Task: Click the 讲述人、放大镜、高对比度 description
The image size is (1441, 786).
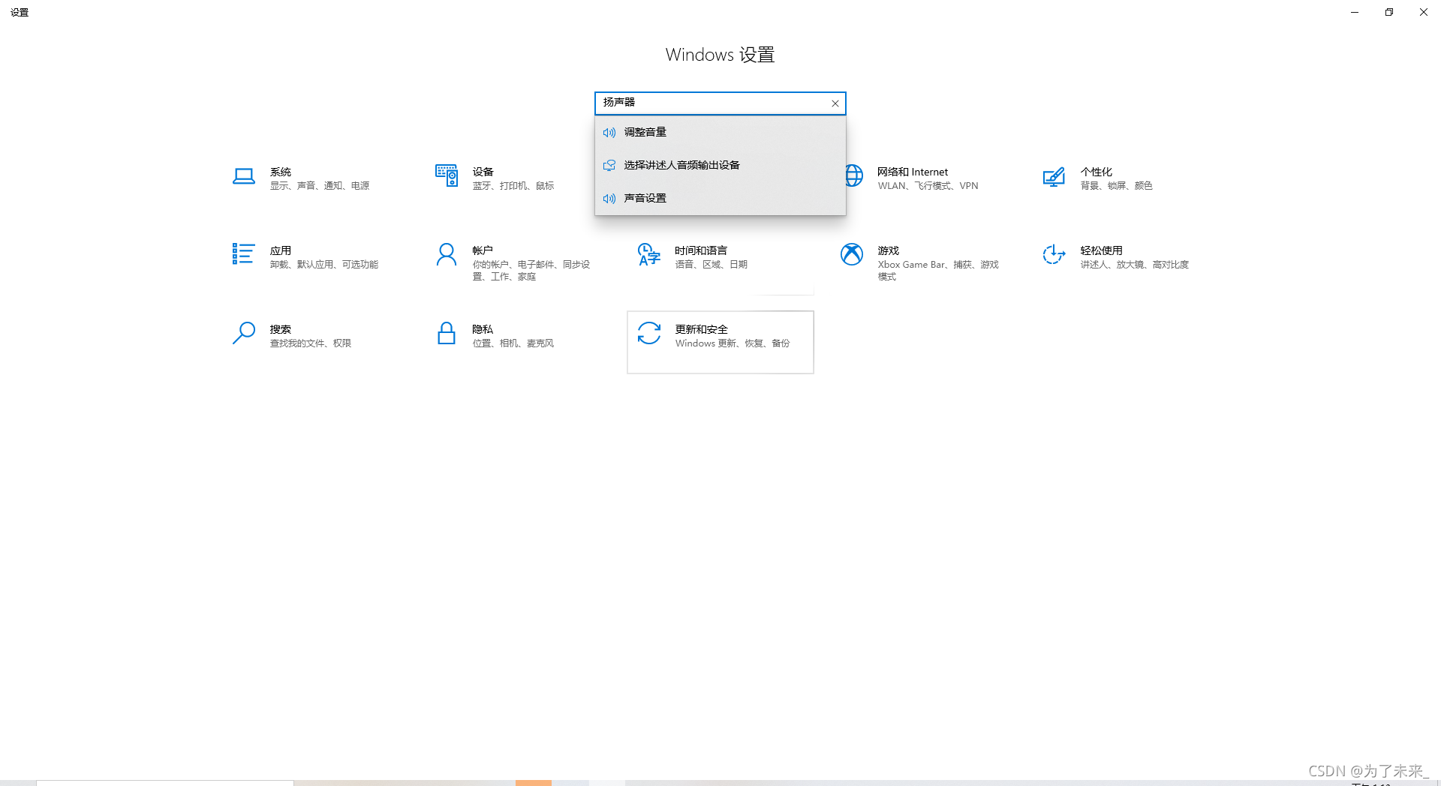Action: (x=1135, y=265)
